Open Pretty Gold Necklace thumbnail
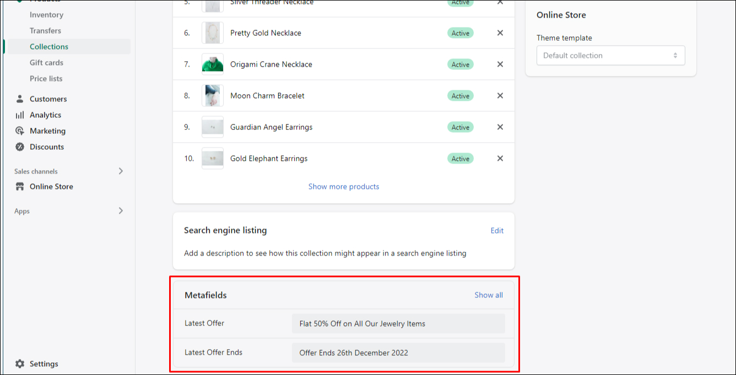The height and width of the screenshot is (375, 736). (213, 33)
